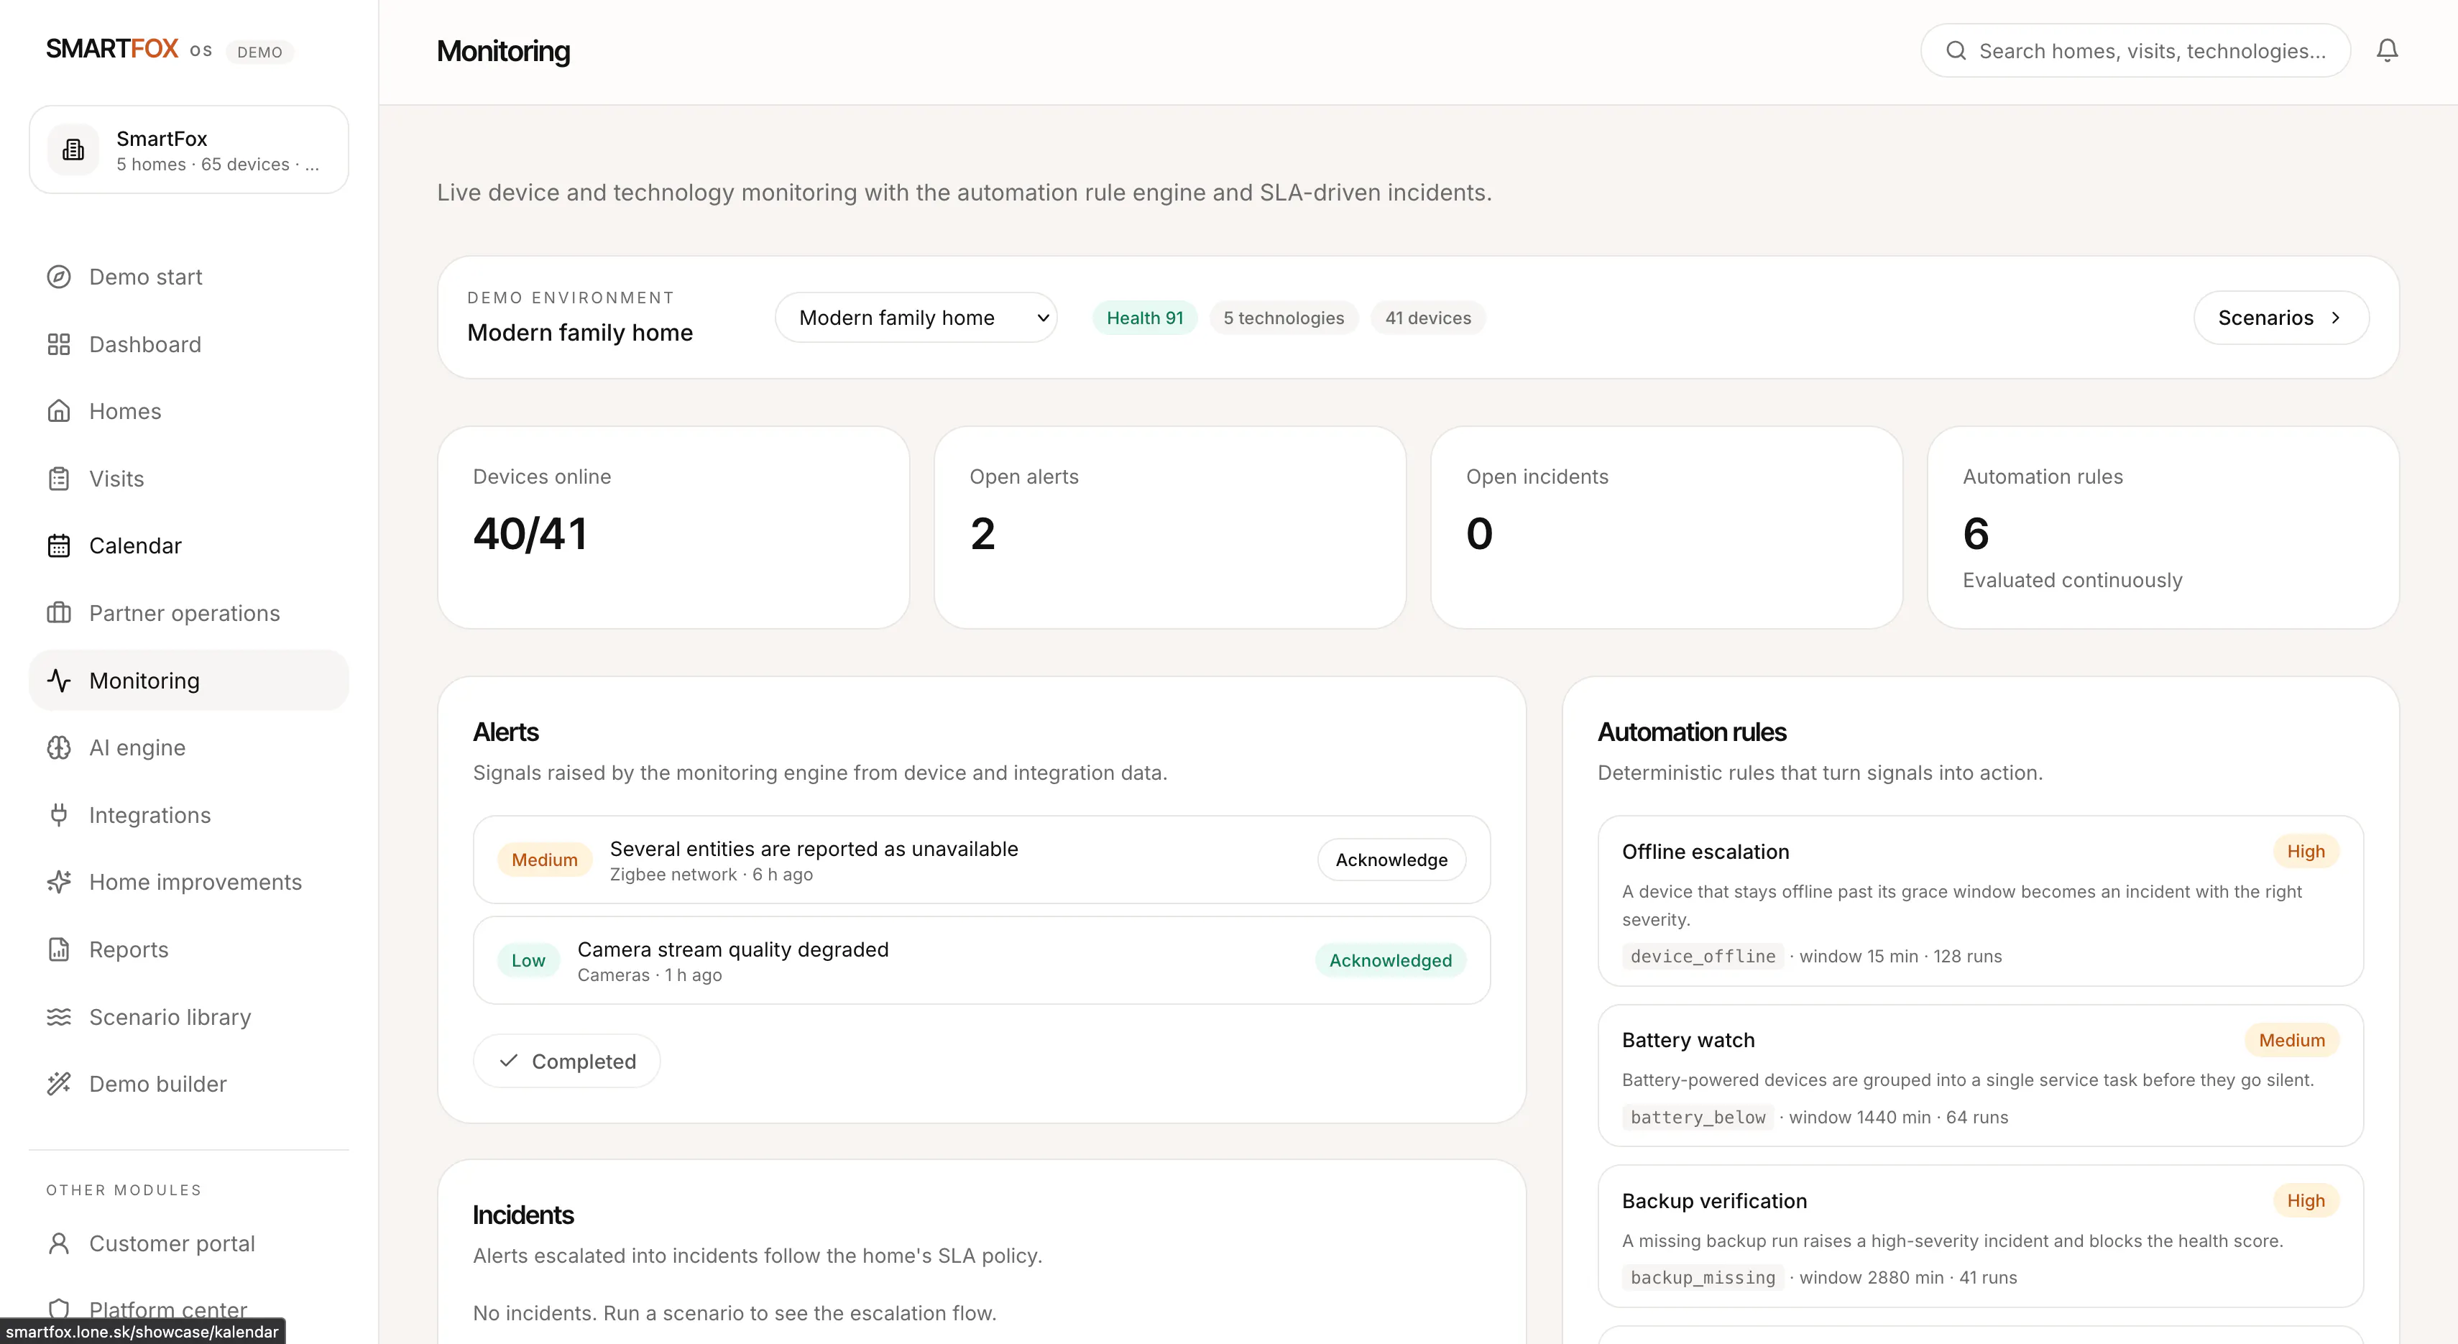Click the High badge on Backup verification
2458x1344 pixels.
point(2306,1200)
